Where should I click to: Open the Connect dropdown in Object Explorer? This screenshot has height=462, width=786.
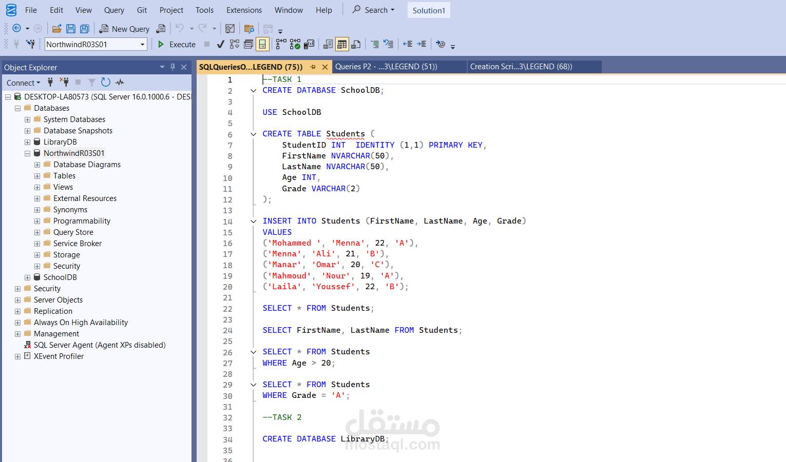coord(23,83)
